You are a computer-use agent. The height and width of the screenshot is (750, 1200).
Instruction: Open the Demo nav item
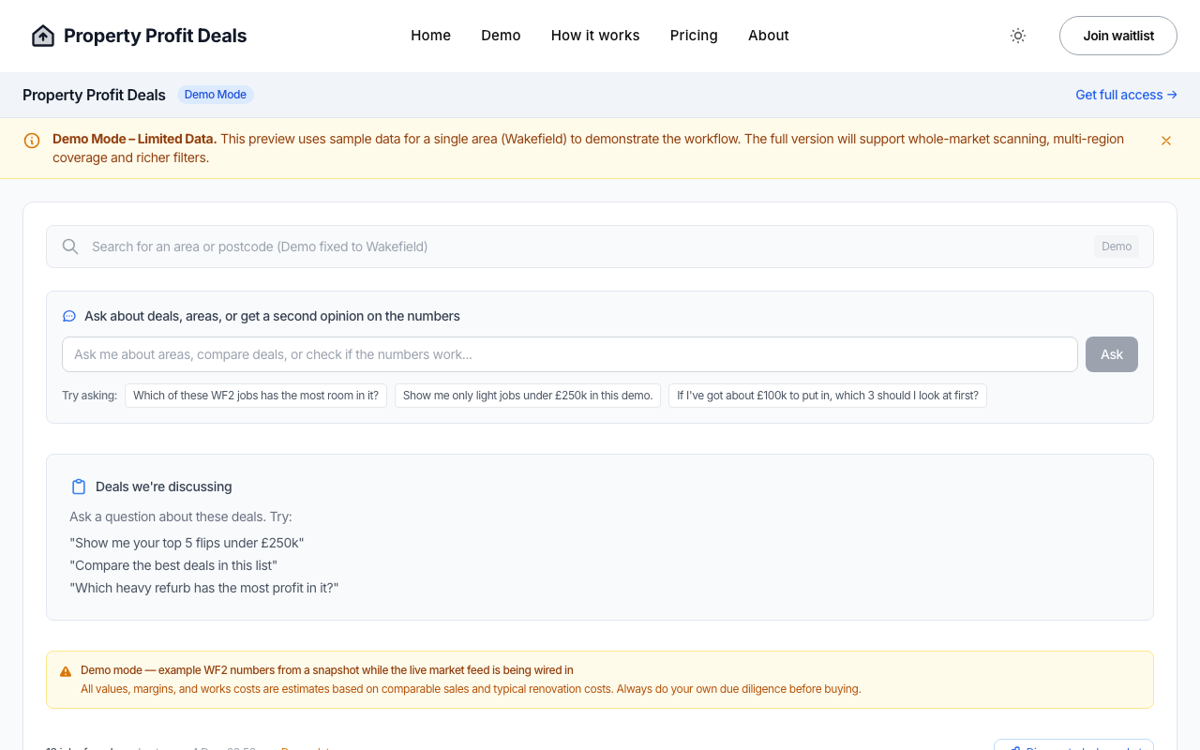click(x=501, y=36)
